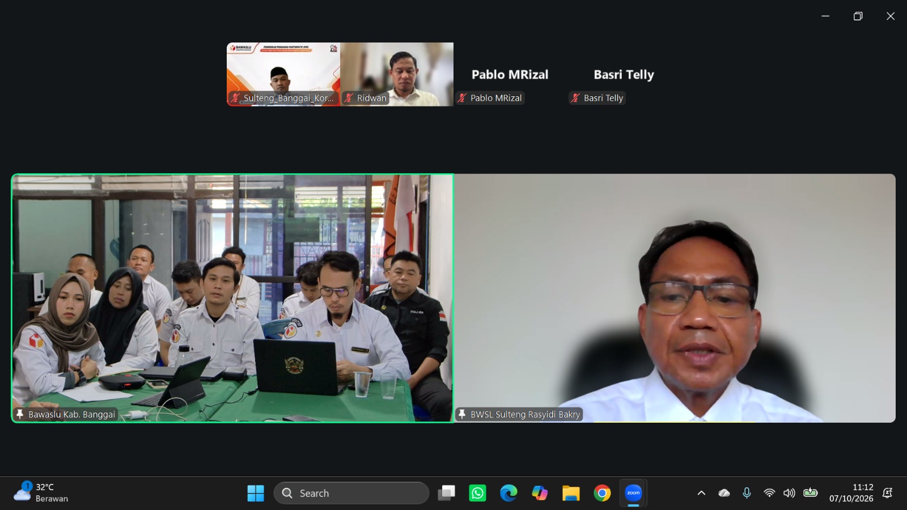Image resolution: width=907 pixels, height=510 pixels.
Task: Click muted mic icon beside Basri Telly label
Action: (575, 98)
